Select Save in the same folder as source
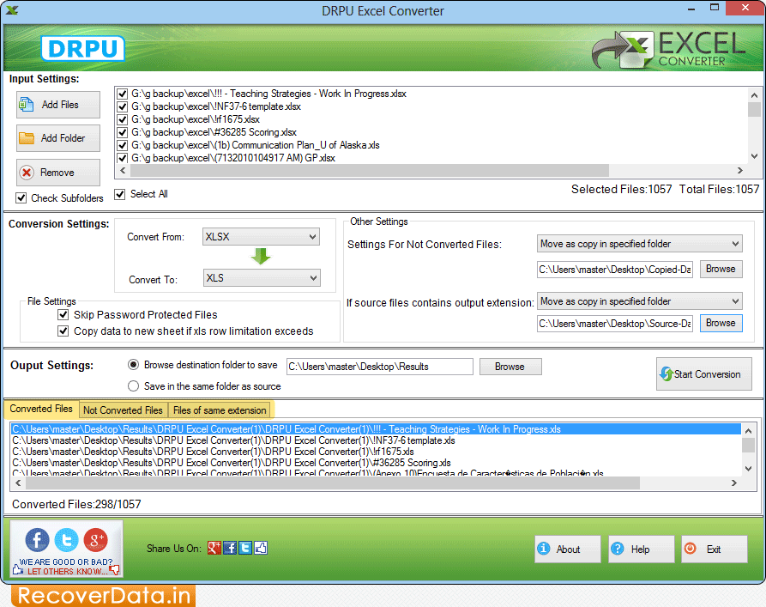The image size is (766, 607). tap(133, 385)
